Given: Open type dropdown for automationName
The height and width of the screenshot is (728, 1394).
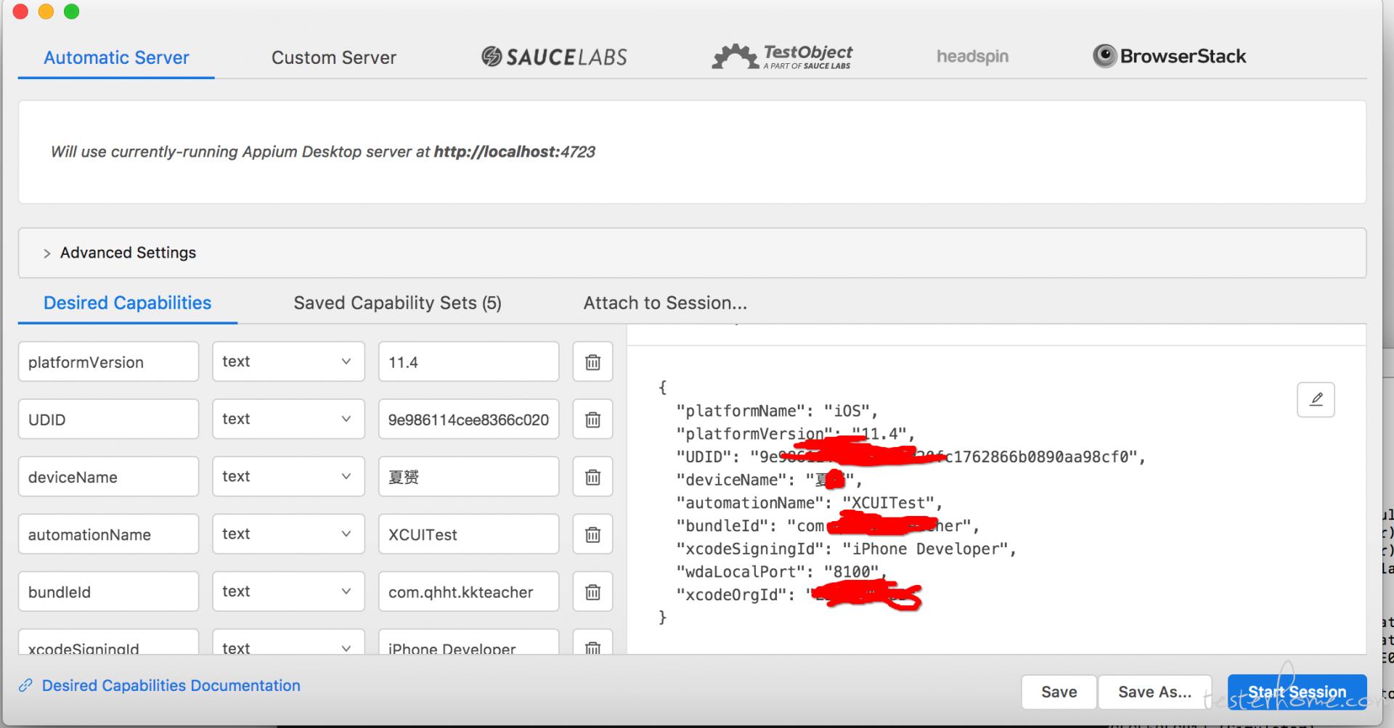Looking at the screenshot, I should (x=288, y=534).
